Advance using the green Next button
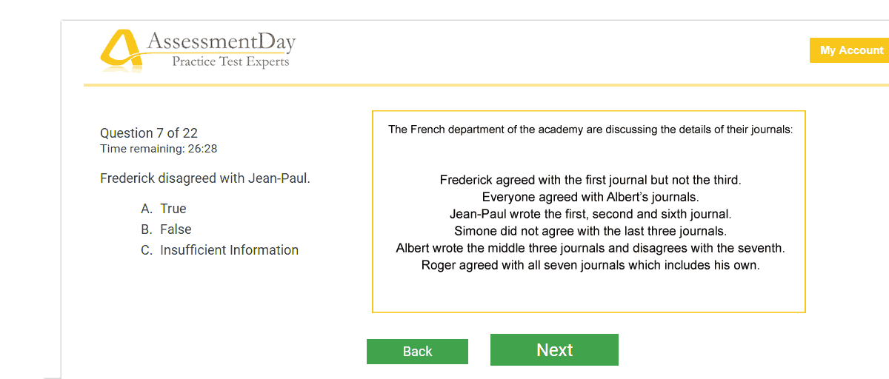Screen dimensions: 889x379 [554, 350]
